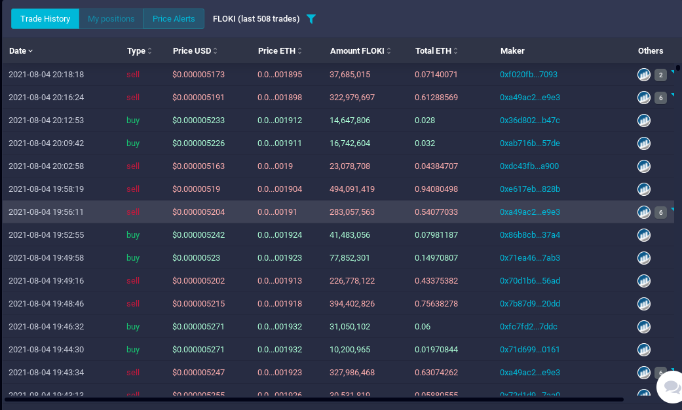Screen dimensions: 682x410
Task: Switch to the My positions tab
Action: (111, 19)
